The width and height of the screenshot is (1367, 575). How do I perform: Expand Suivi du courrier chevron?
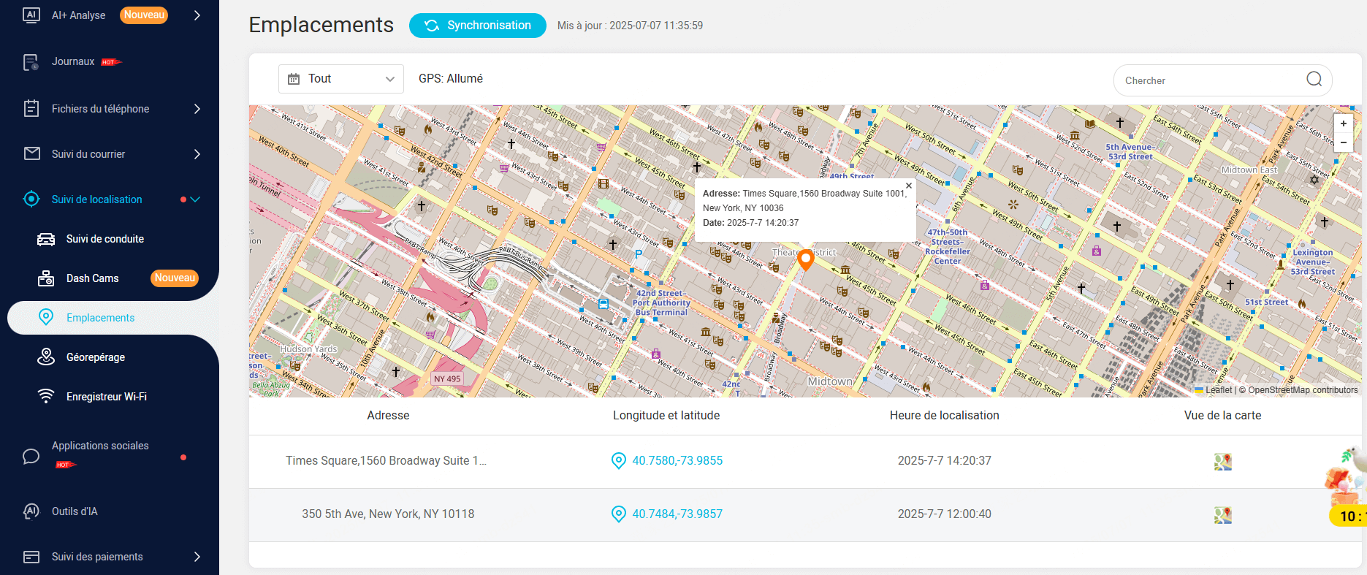(197, 154)
